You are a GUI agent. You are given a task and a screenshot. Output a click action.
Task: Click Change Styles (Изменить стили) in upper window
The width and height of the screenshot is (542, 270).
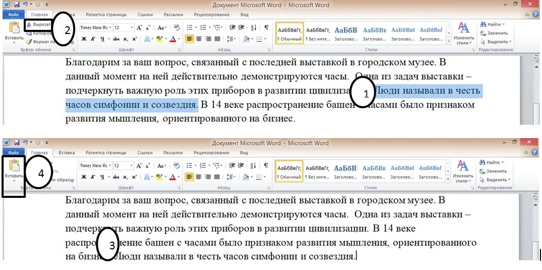click(463, 33)
